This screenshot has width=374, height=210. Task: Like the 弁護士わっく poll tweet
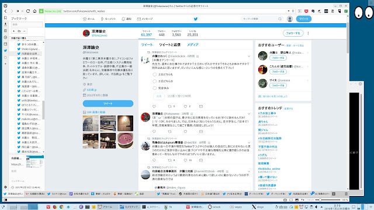[x=185, y=106]
